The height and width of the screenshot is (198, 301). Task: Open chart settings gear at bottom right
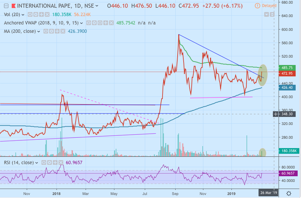[289, 193]
